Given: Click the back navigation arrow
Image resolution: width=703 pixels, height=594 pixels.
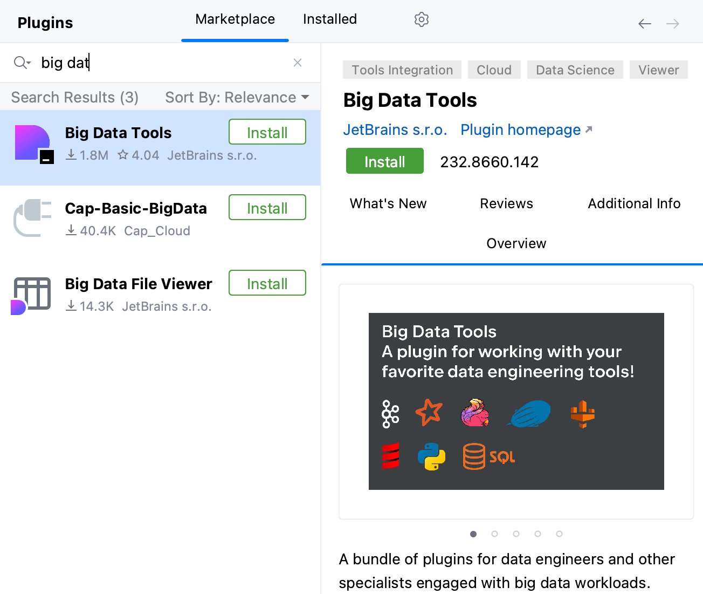Looking at the screenshot, I should tap(645, 24).
